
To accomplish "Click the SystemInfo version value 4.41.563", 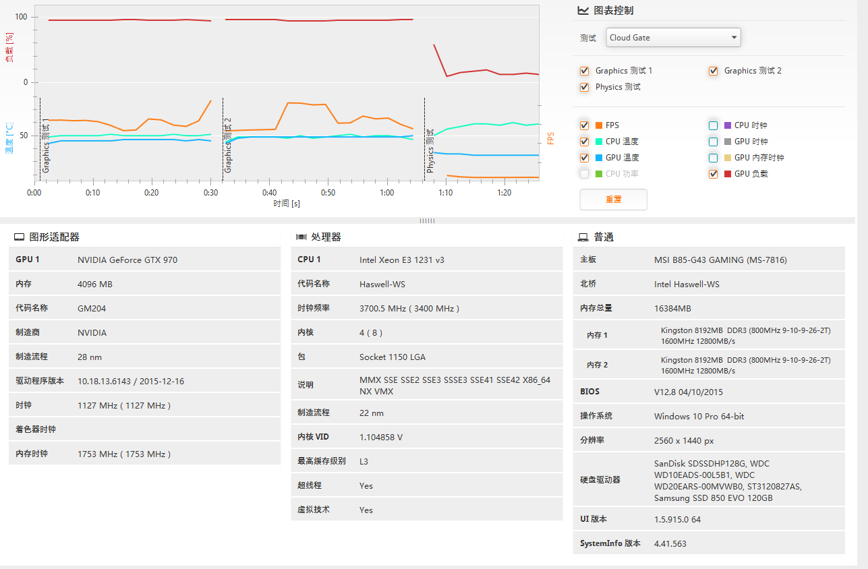I will click(x=670, y=543).
